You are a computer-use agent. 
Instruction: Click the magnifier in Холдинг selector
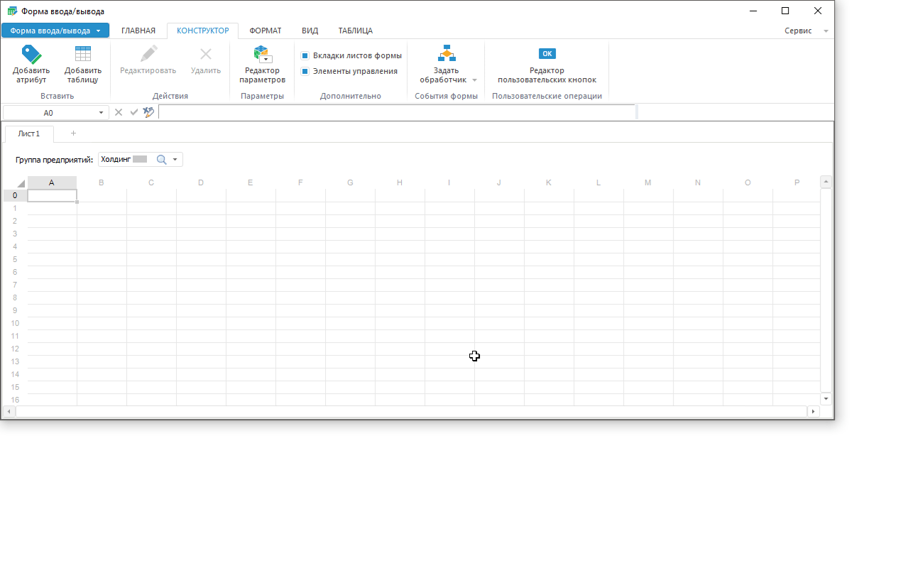point(161,160)
